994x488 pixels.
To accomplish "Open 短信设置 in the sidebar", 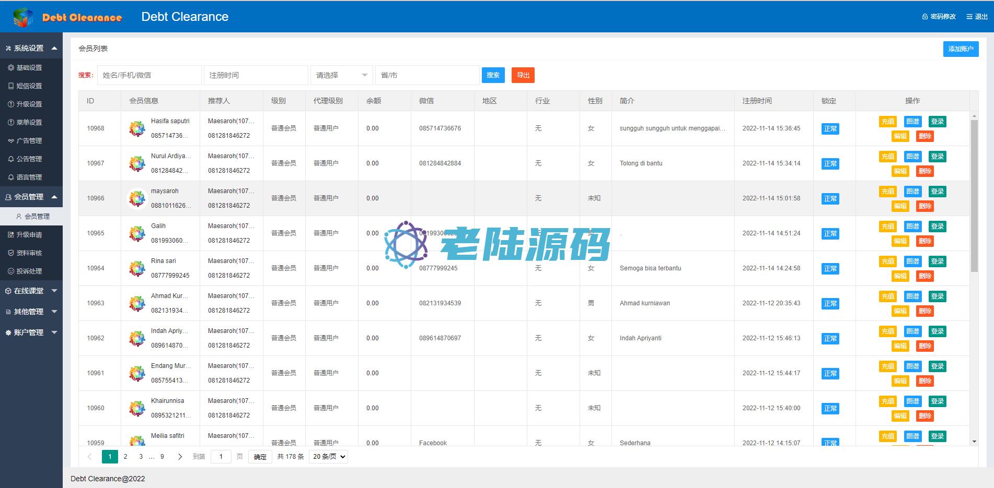I will (x=29, y=86).
